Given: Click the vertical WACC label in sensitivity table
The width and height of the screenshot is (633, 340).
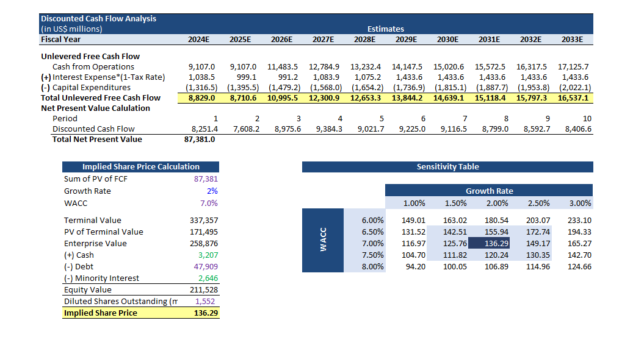Looking at the screenshot, I should click(324, 238).
